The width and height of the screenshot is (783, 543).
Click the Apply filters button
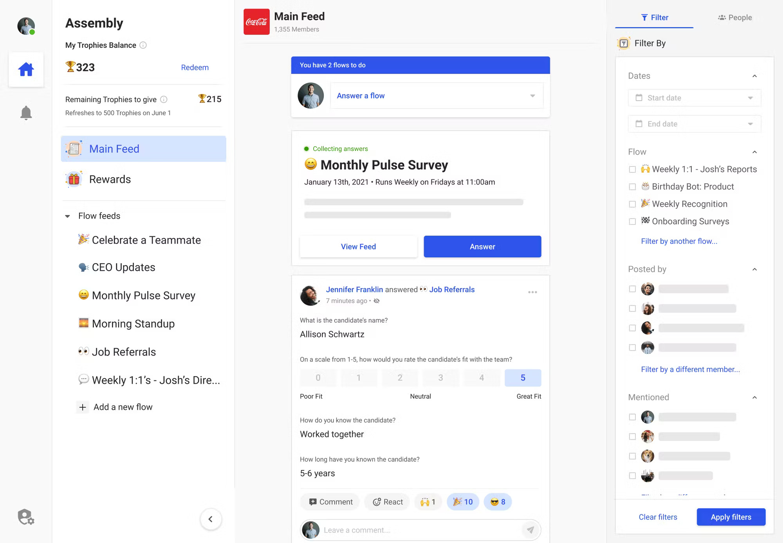[x=731, y=517]
